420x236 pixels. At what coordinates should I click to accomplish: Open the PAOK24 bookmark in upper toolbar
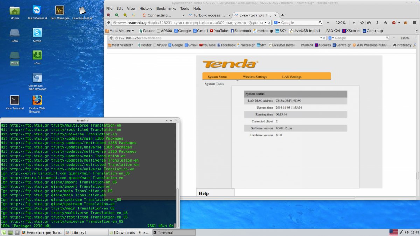click(333, 31)
